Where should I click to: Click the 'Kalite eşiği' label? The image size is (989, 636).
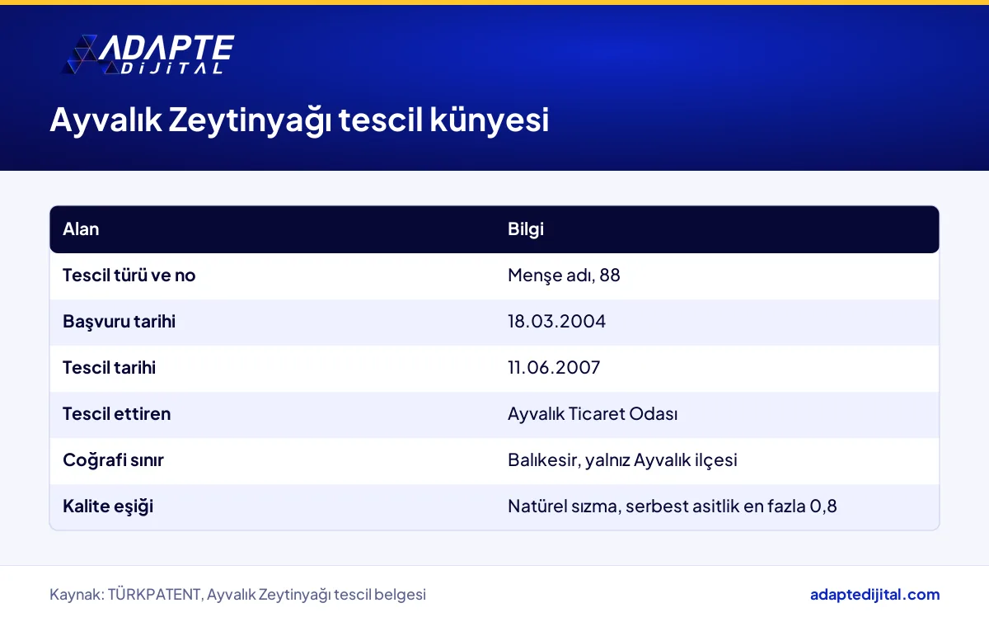pos(108,506)
